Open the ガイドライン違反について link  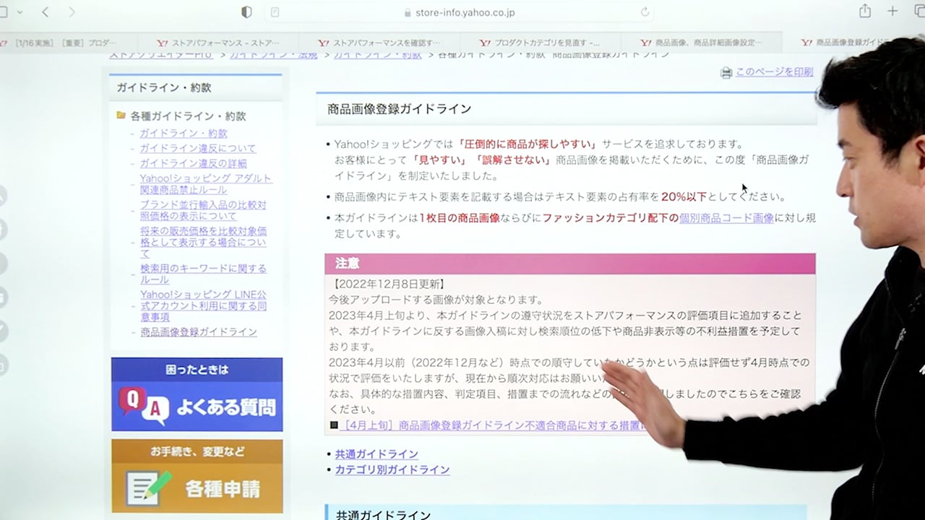pos(198,148)
